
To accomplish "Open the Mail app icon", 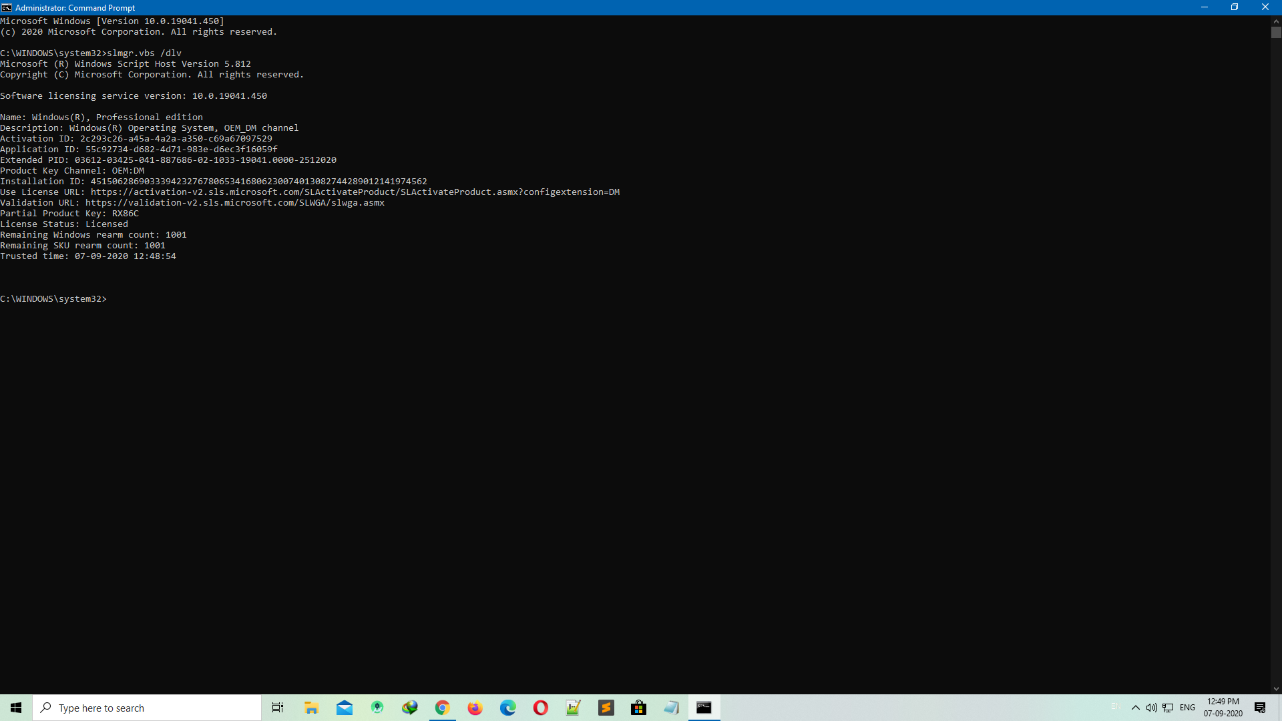I will tap(344, 708).
